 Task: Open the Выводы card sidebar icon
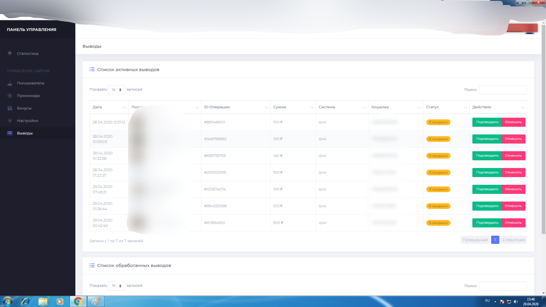coord(10,133)
